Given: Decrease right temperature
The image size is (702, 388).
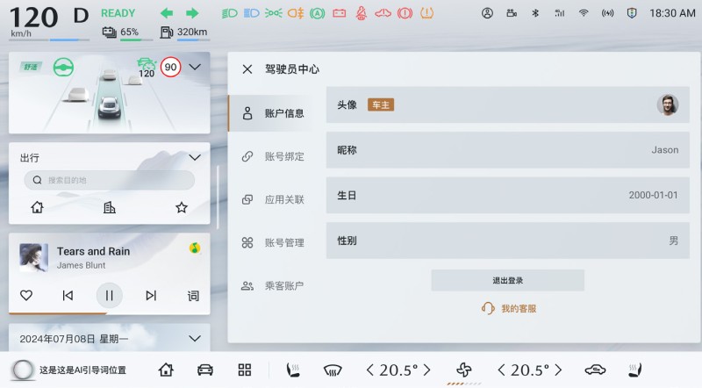Looking at the screenshot, I should click(x=501, y=370).
